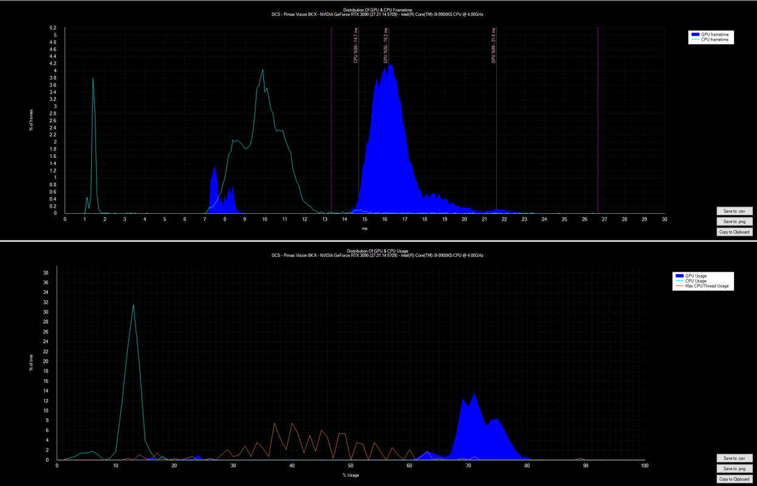Click the 100 tick on usage x-axis
This screenshot has height=486, width=757.
(645, 466)
